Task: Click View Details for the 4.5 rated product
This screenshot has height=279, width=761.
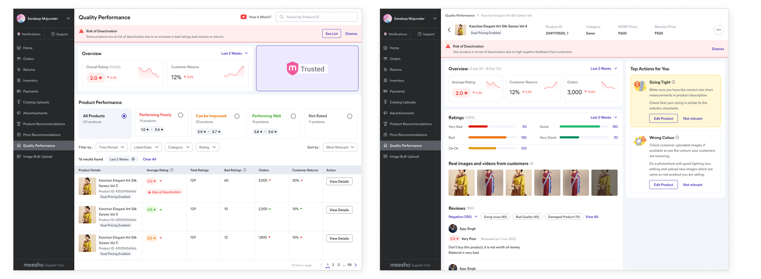Action: pos(339,210)
